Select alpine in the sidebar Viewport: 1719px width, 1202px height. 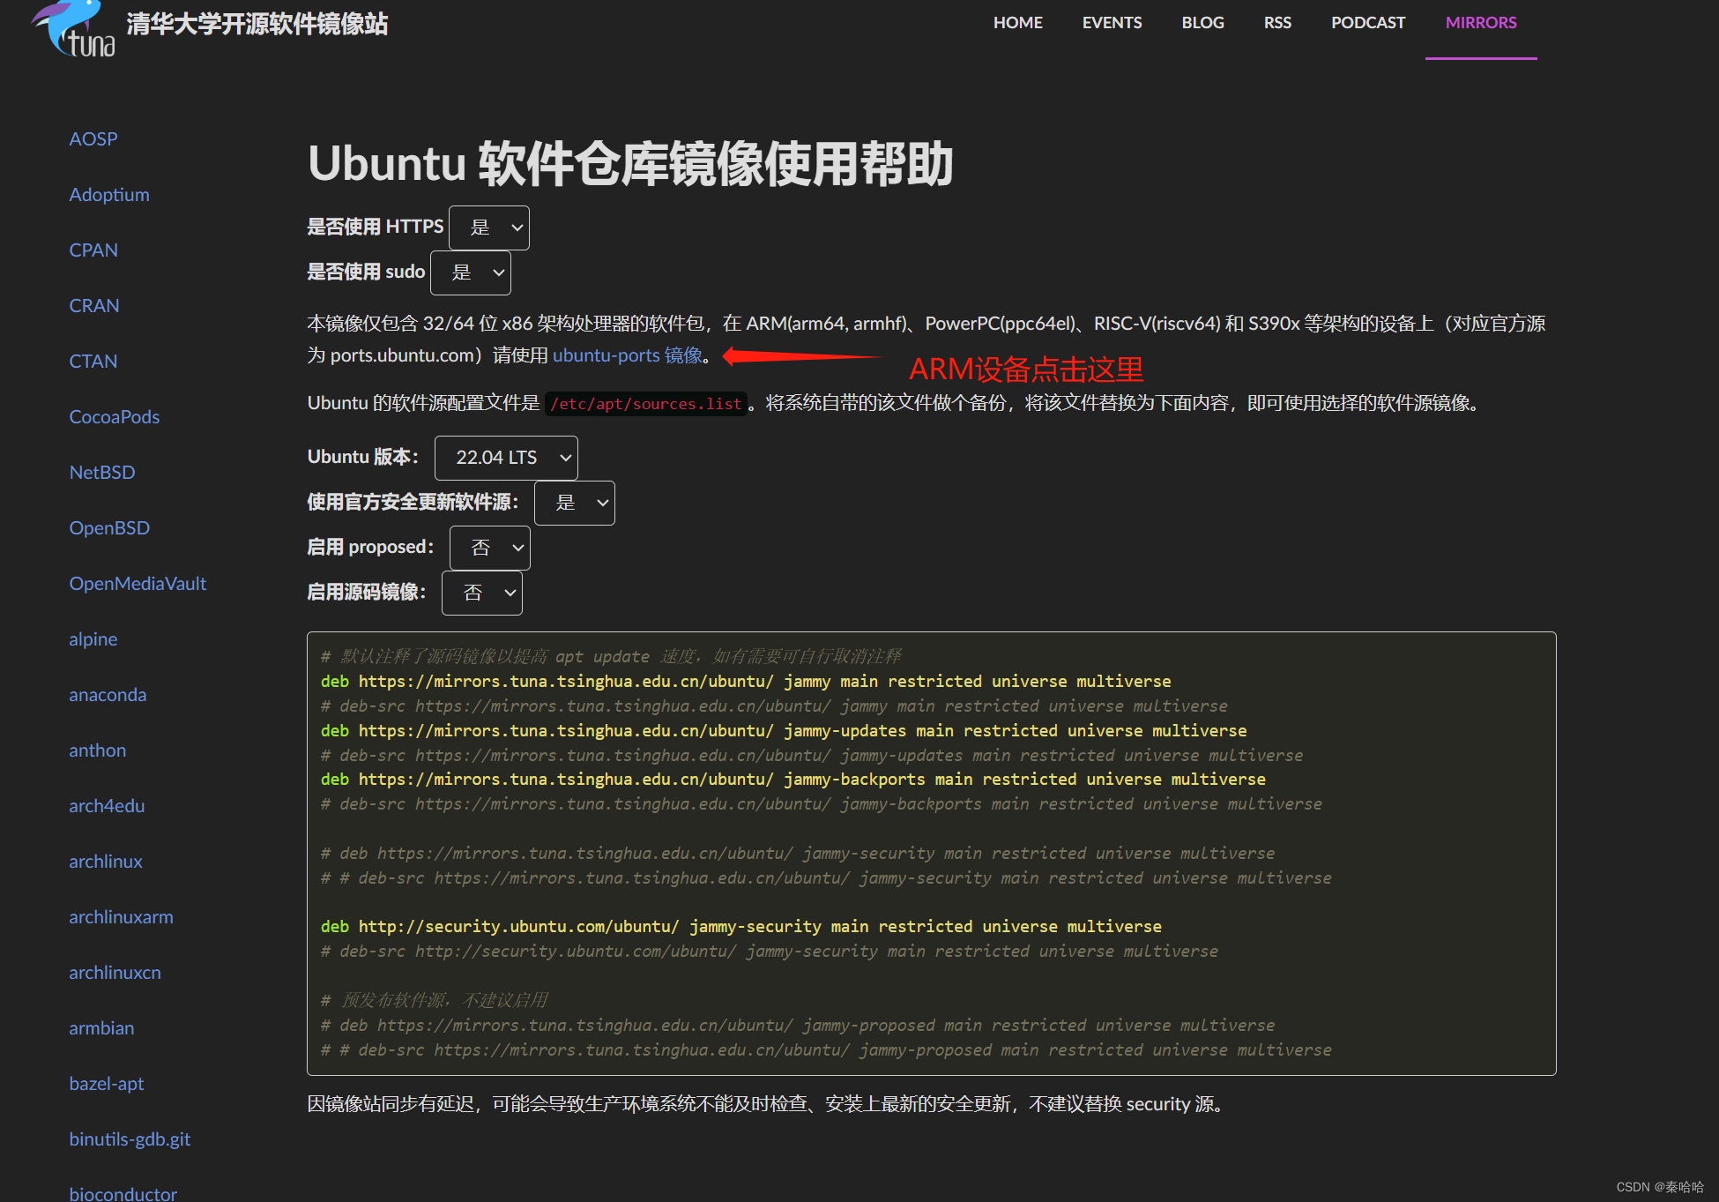pyautogui.click(x=93, y=639)
